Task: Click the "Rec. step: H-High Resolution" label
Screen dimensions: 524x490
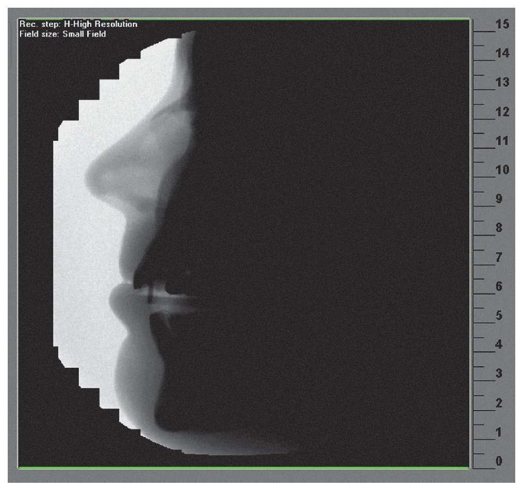Action: click(x=78, y=24)
